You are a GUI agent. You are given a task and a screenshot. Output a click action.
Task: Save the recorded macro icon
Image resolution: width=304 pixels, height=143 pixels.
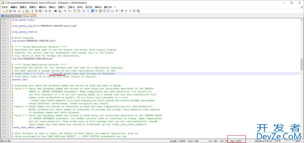coord(138,11)
